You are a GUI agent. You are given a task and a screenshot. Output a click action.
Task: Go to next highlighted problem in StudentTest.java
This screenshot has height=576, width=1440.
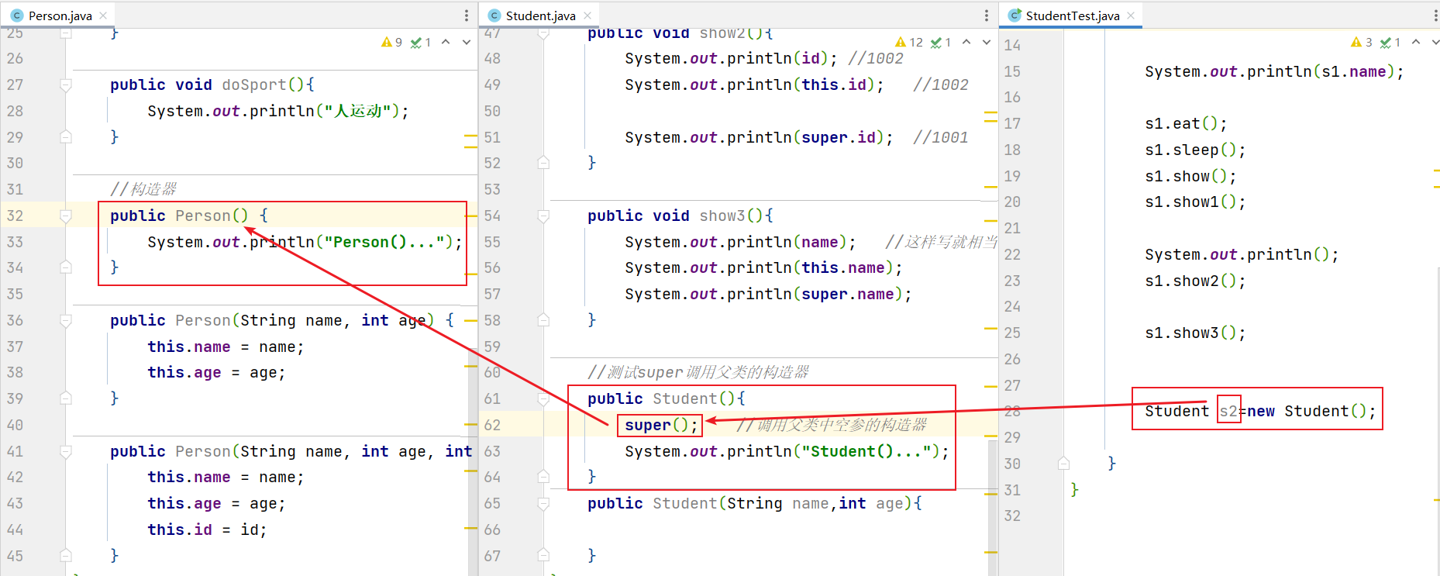click(1435, 42)
